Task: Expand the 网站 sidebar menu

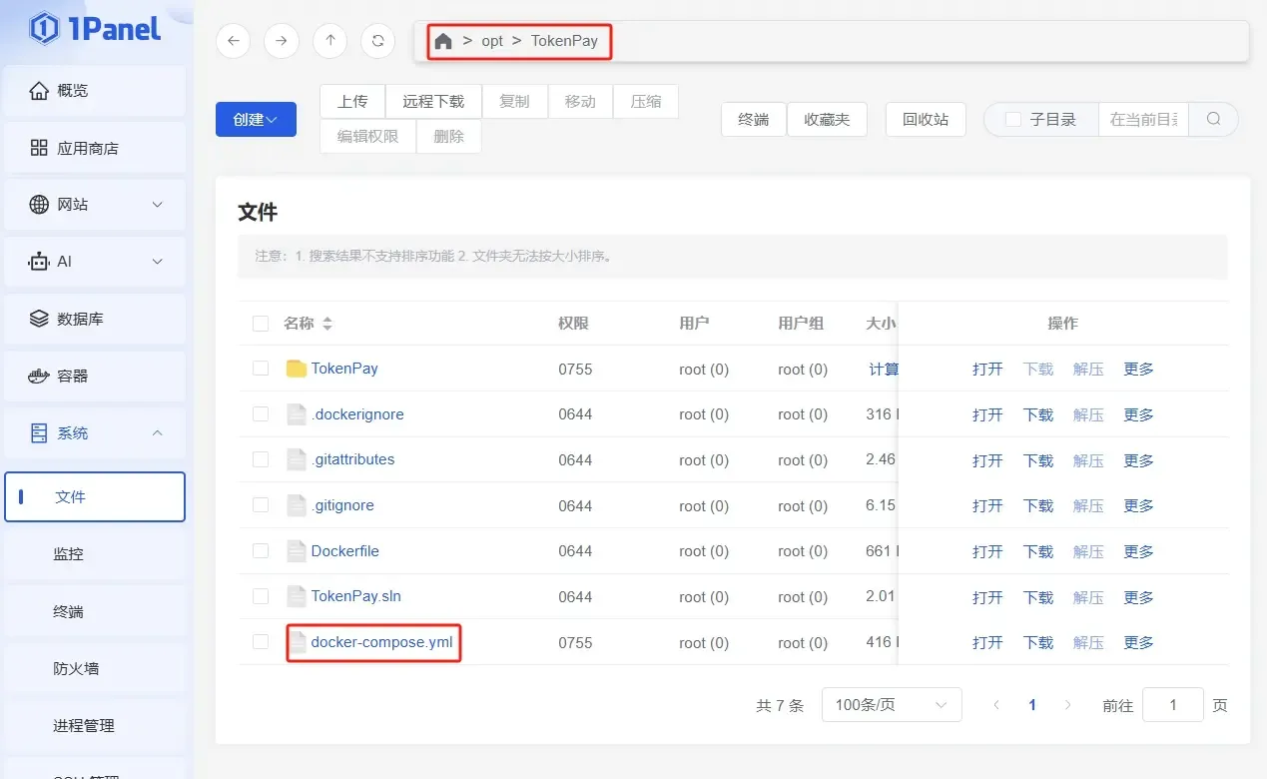Action: coord(95,205)
